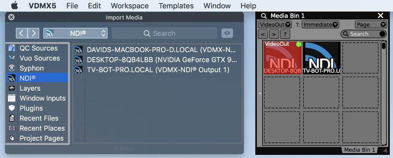Close the Media Bin 1 panel
393x158 pixels.
[380, 16]
